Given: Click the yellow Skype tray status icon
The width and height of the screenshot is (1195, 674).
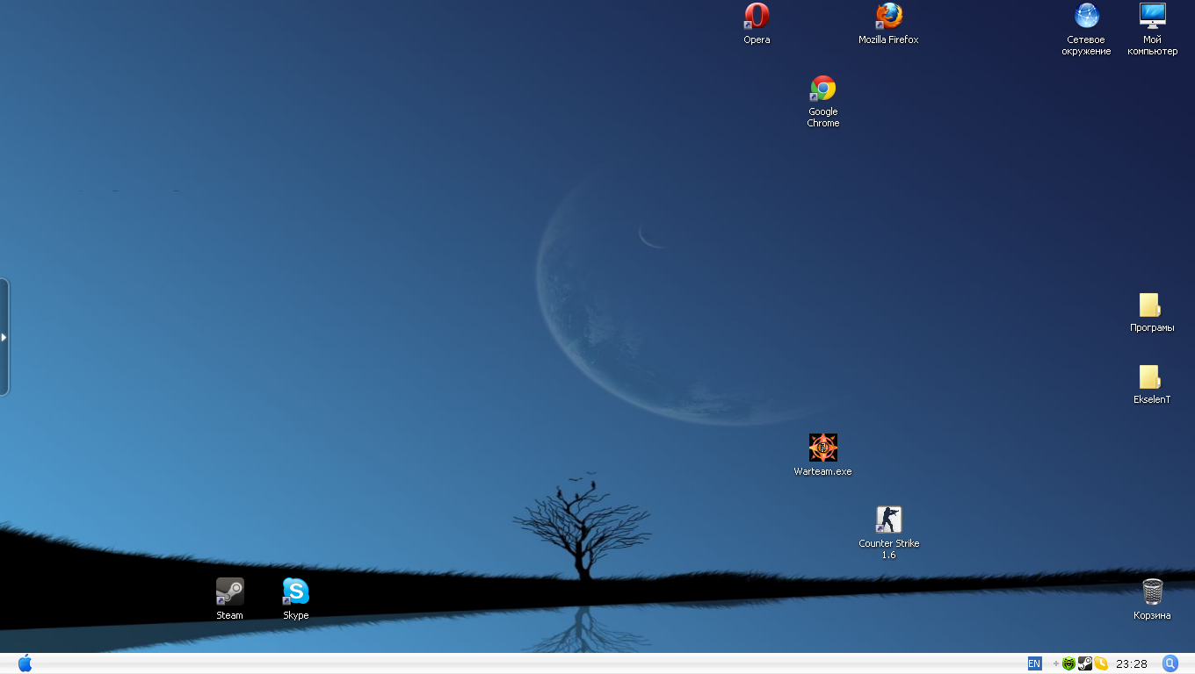Looking at the screenshot, I should [1101, 663].
